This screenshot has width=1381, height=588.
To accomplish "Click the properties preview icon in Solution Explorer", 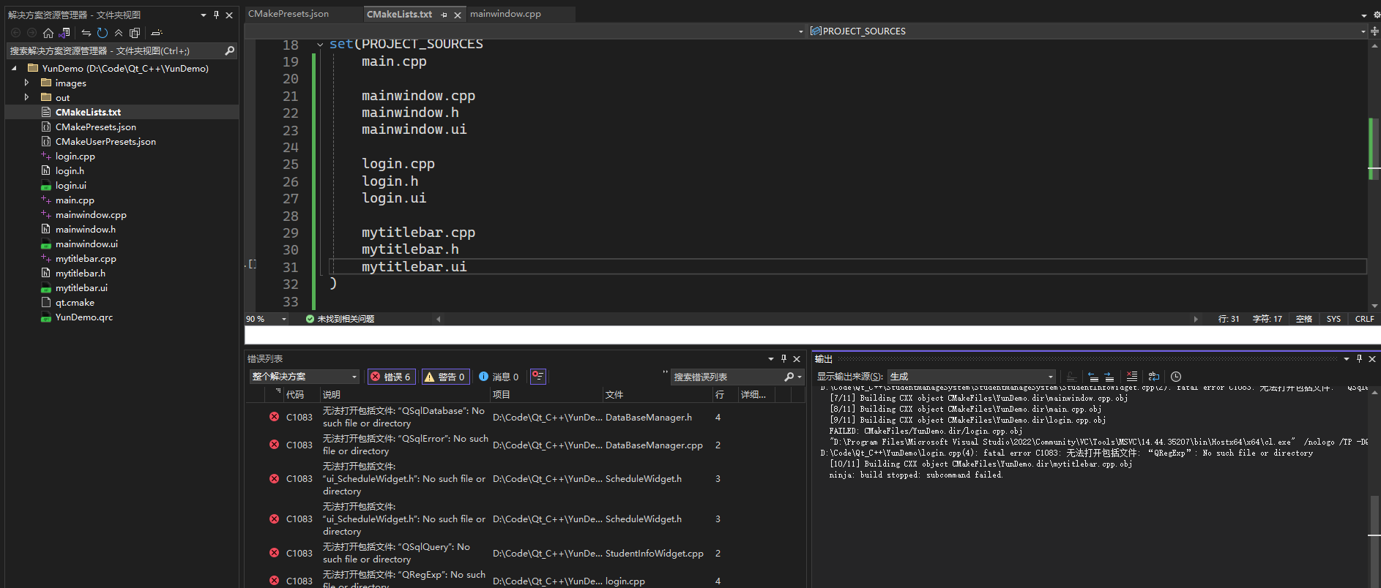I will coord(156,33).
